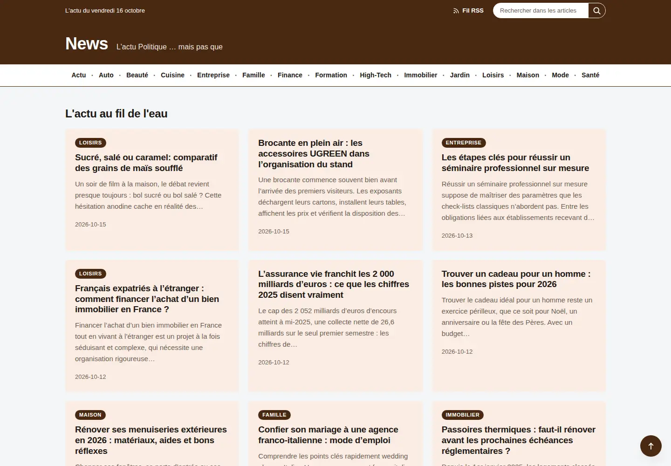The width and height of the screenshot is (671, 466).
Task: Click the excerpt starting 'Une brocante commence souvent'
Action: point(332,197)
